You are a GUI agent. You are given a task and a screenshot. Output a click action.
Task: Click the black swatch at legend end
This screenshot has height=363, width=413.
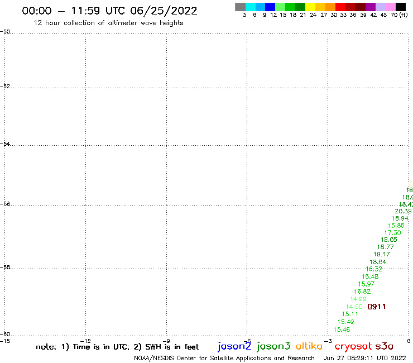[400, 7]
